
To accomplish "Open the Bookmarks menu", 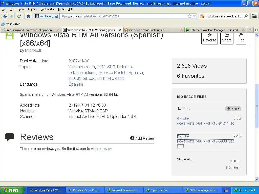I will [47, 9].
